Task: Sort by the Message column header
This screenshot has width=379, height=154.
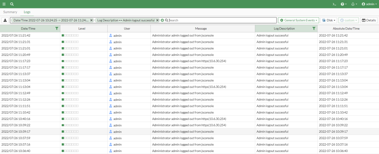Action: (201, 29)
